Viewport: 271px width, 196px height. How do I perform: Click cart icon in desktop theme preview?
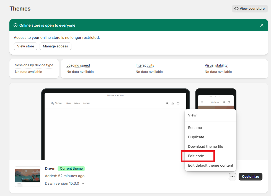point(178,103)
